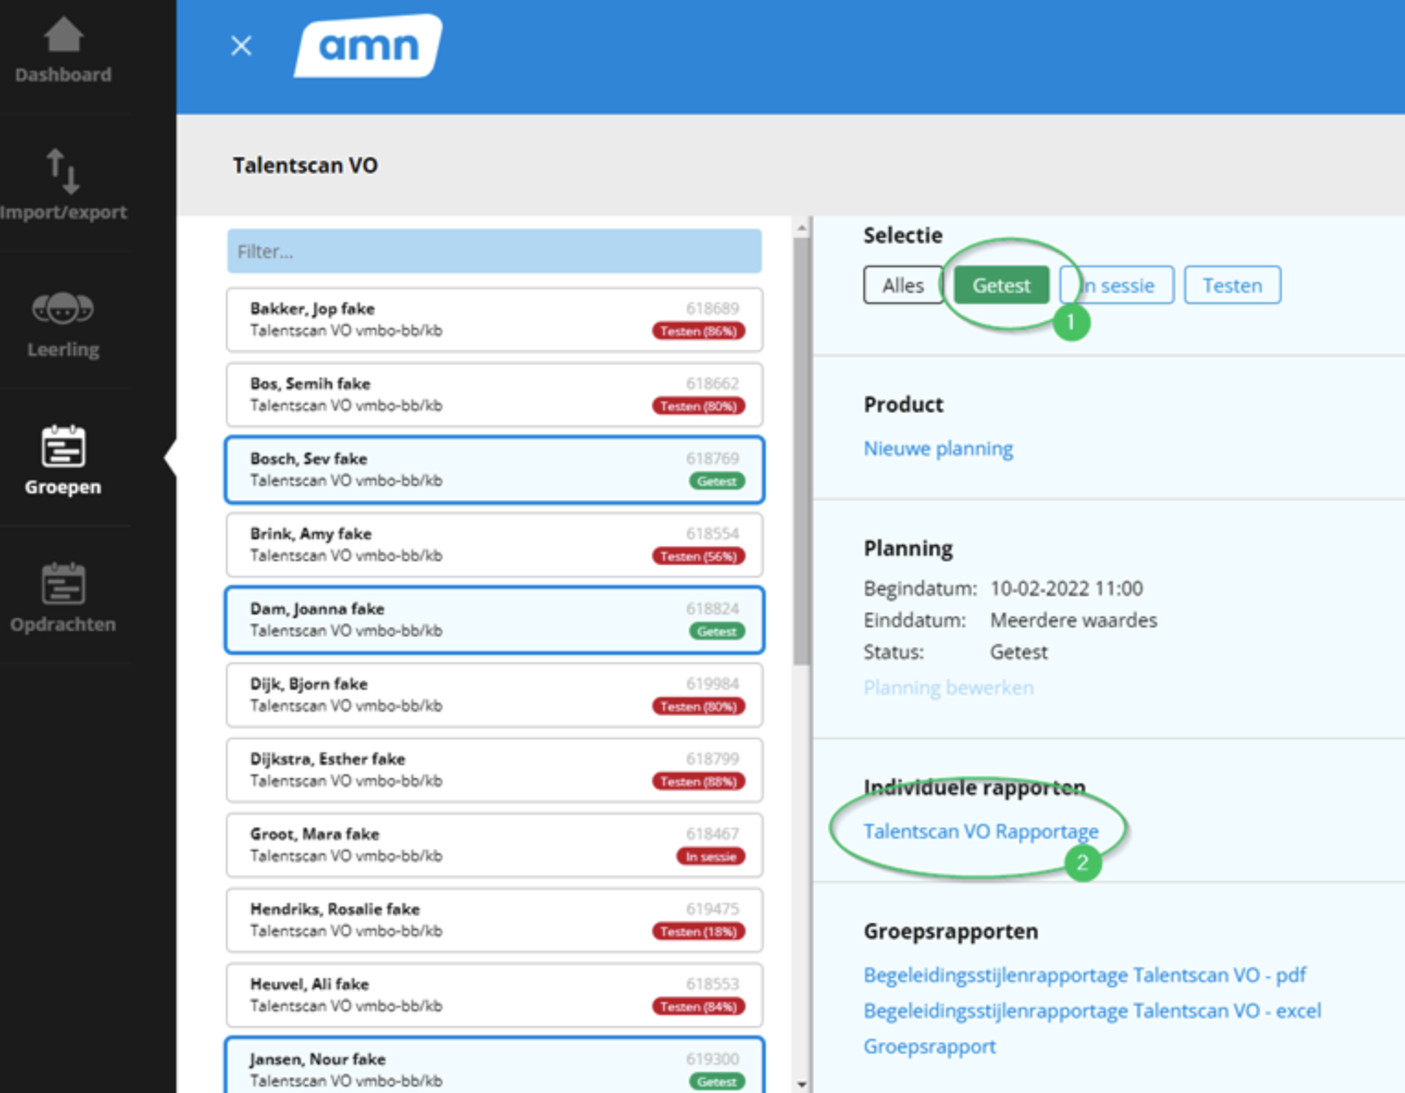The height and width of the screenshot is (1093, 1405).
Task: Select the Groepen calendar icon
Action: (x=62, y=447)
